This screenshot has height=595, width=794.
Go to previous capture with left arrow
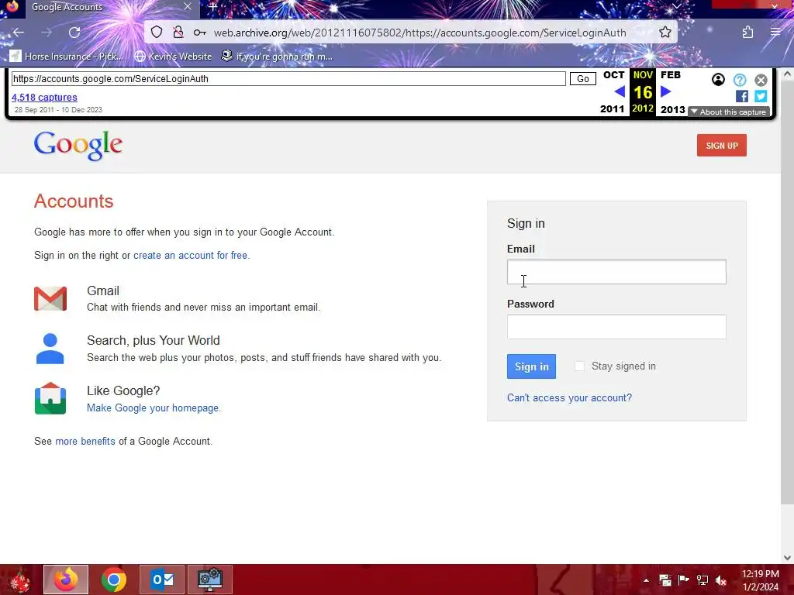pyautogui.click(x=620, y=91)
